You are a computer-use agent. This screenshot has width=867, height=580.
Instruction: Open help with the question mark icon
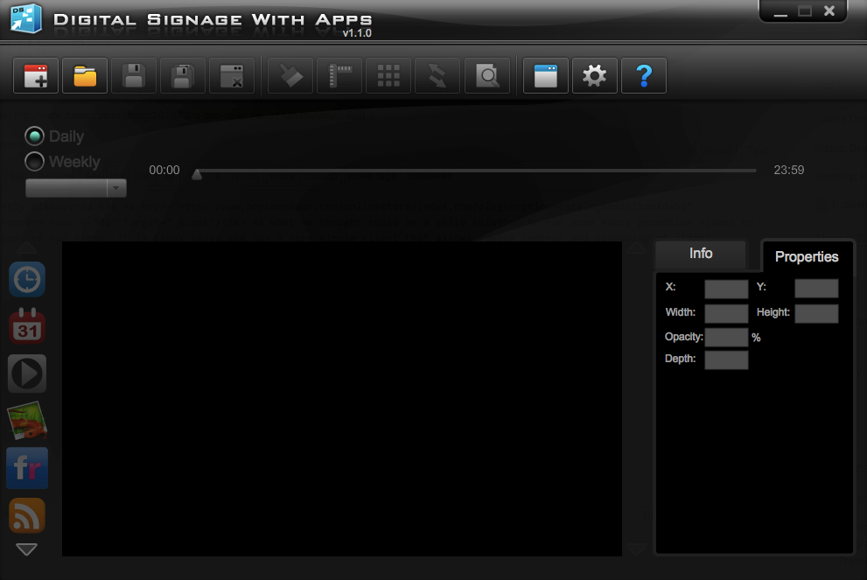pos(644,76)
